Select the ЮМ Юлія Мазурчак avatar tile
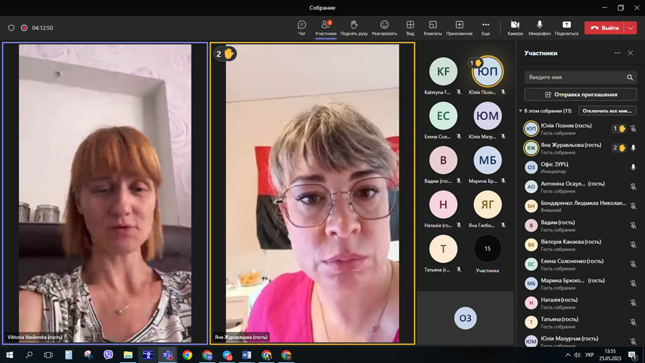This screenshot has width=645, height=363. (487, 116)
